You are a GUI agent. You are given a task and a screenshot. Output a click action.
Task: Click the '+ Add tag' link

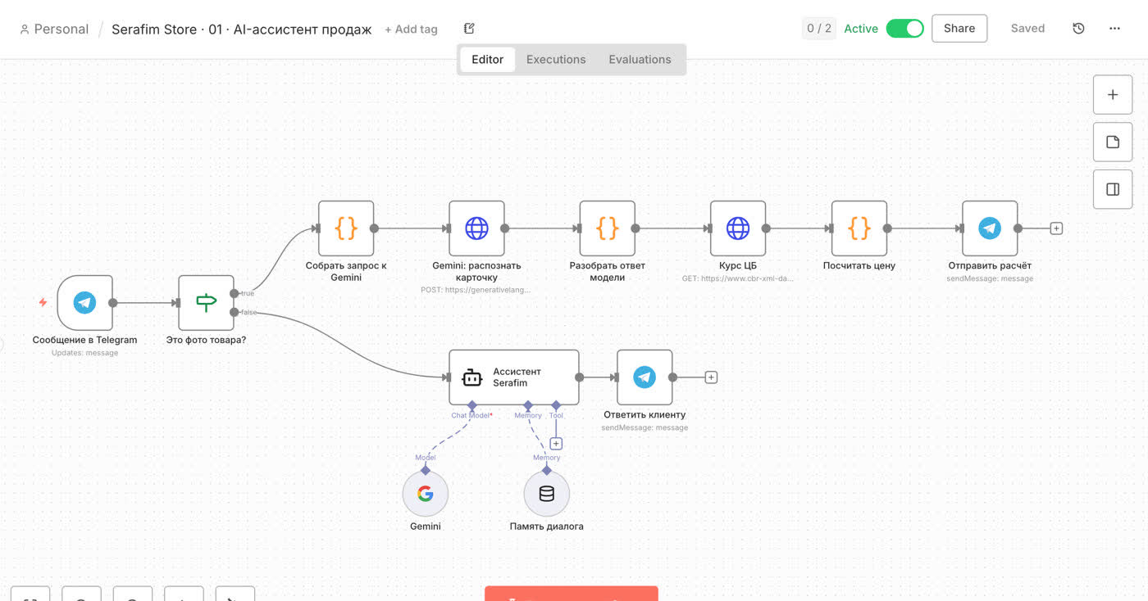click(x=411, y=29)
